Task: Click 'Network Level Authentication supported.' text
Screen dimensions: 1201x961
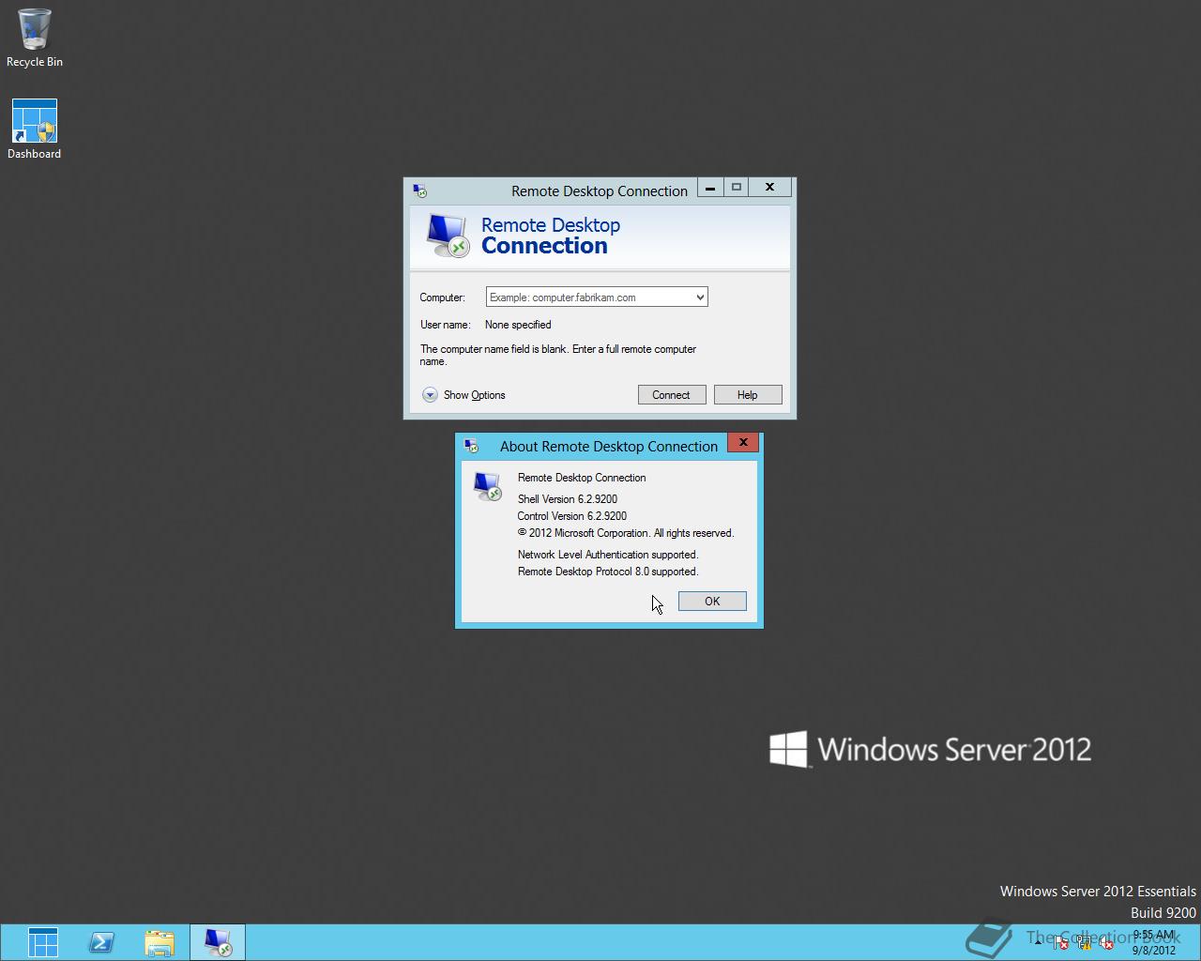Action: 608,555
